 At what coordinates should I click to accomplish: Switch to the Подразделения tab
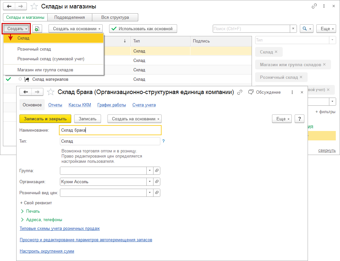(x=70, y=18)
